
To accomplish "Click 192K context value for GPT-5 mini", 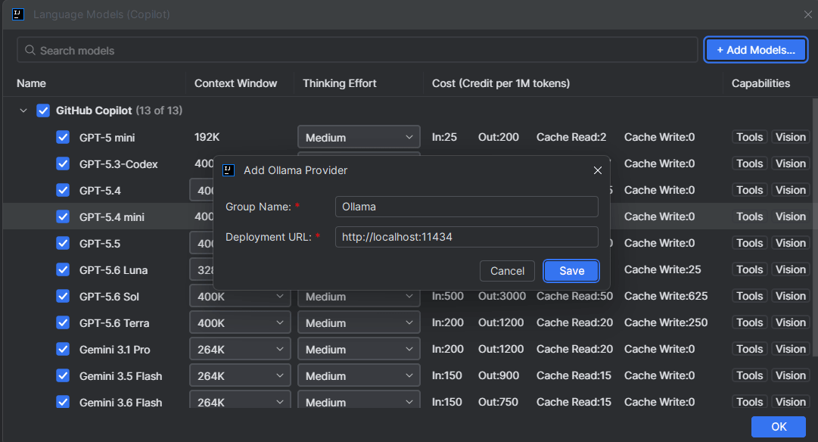I will 207,137.
